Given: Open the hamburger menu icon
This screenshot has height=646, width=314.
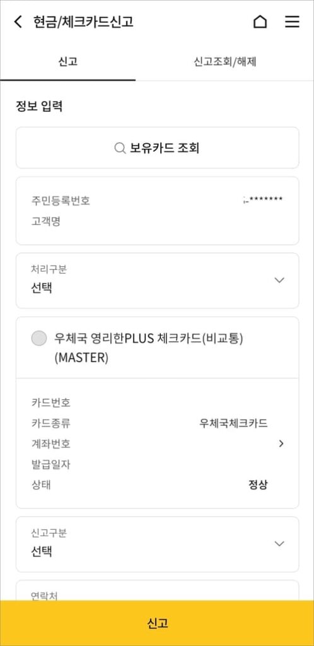Looking at the screenshot, I should pos(292,21).
